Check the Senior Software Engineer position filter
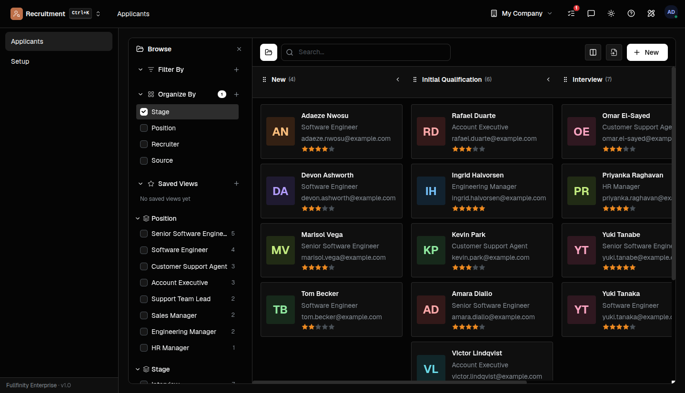Image resolution: width=685 pixels, height=393 pixels. point(144,234)
